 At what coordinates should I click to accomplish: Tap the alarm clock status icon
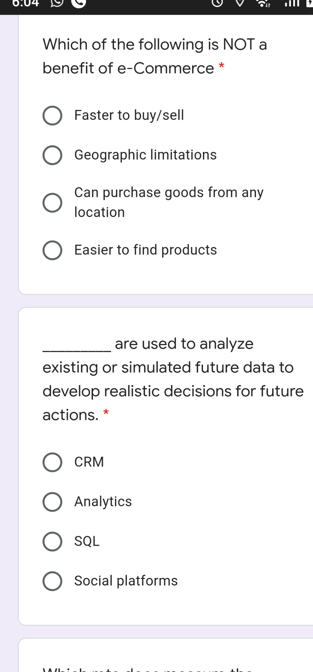point(217,3)
